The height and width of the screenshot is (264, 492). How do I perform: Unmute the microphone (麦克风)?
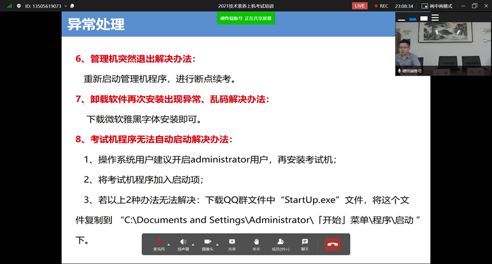coord(159,243)
